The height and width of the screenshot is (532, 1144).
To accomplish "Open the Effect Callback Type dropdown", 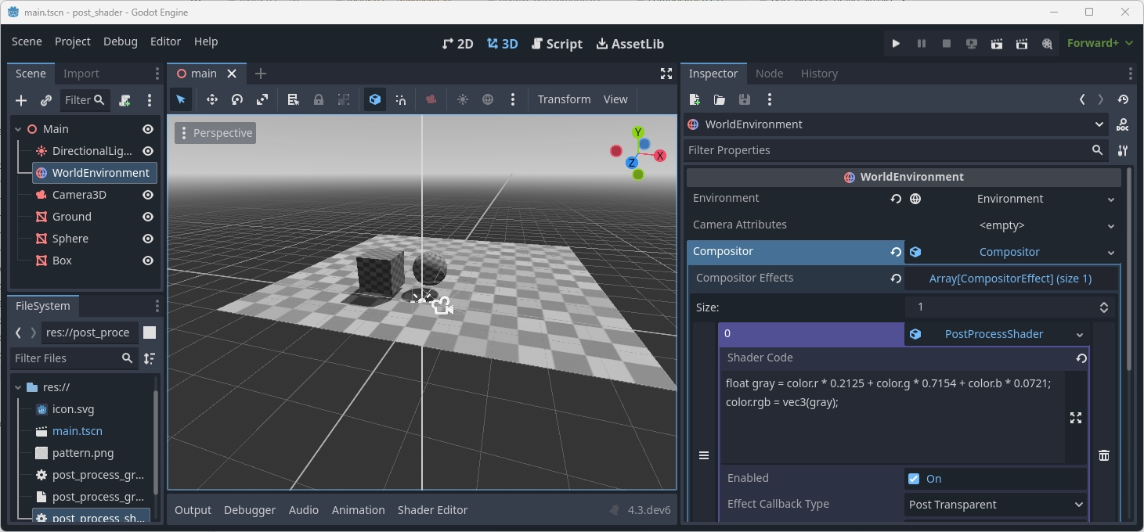I will point(994,504).
